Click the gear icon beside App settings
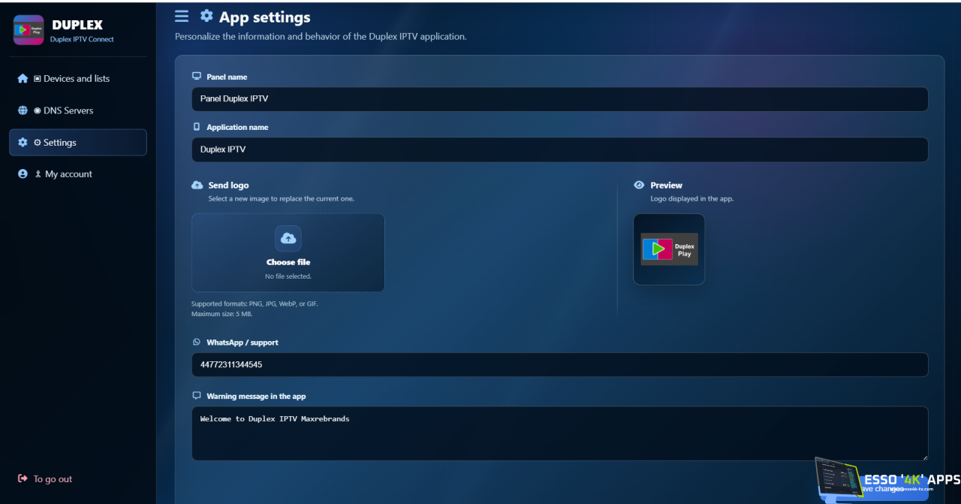The image size is (961, 504). coord(206,16)
